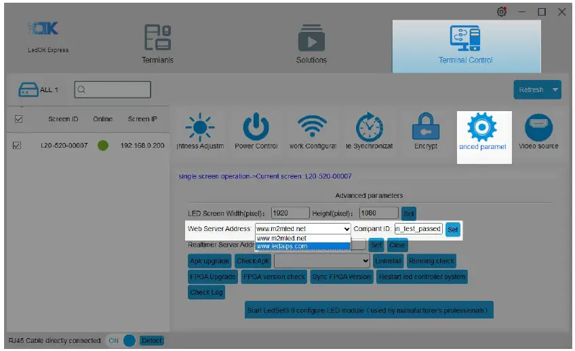Image resolution: width=575 pixels, height=351 pixels.
Task: Open the Video source HDMI icon
Action: (x=538, y=127)
